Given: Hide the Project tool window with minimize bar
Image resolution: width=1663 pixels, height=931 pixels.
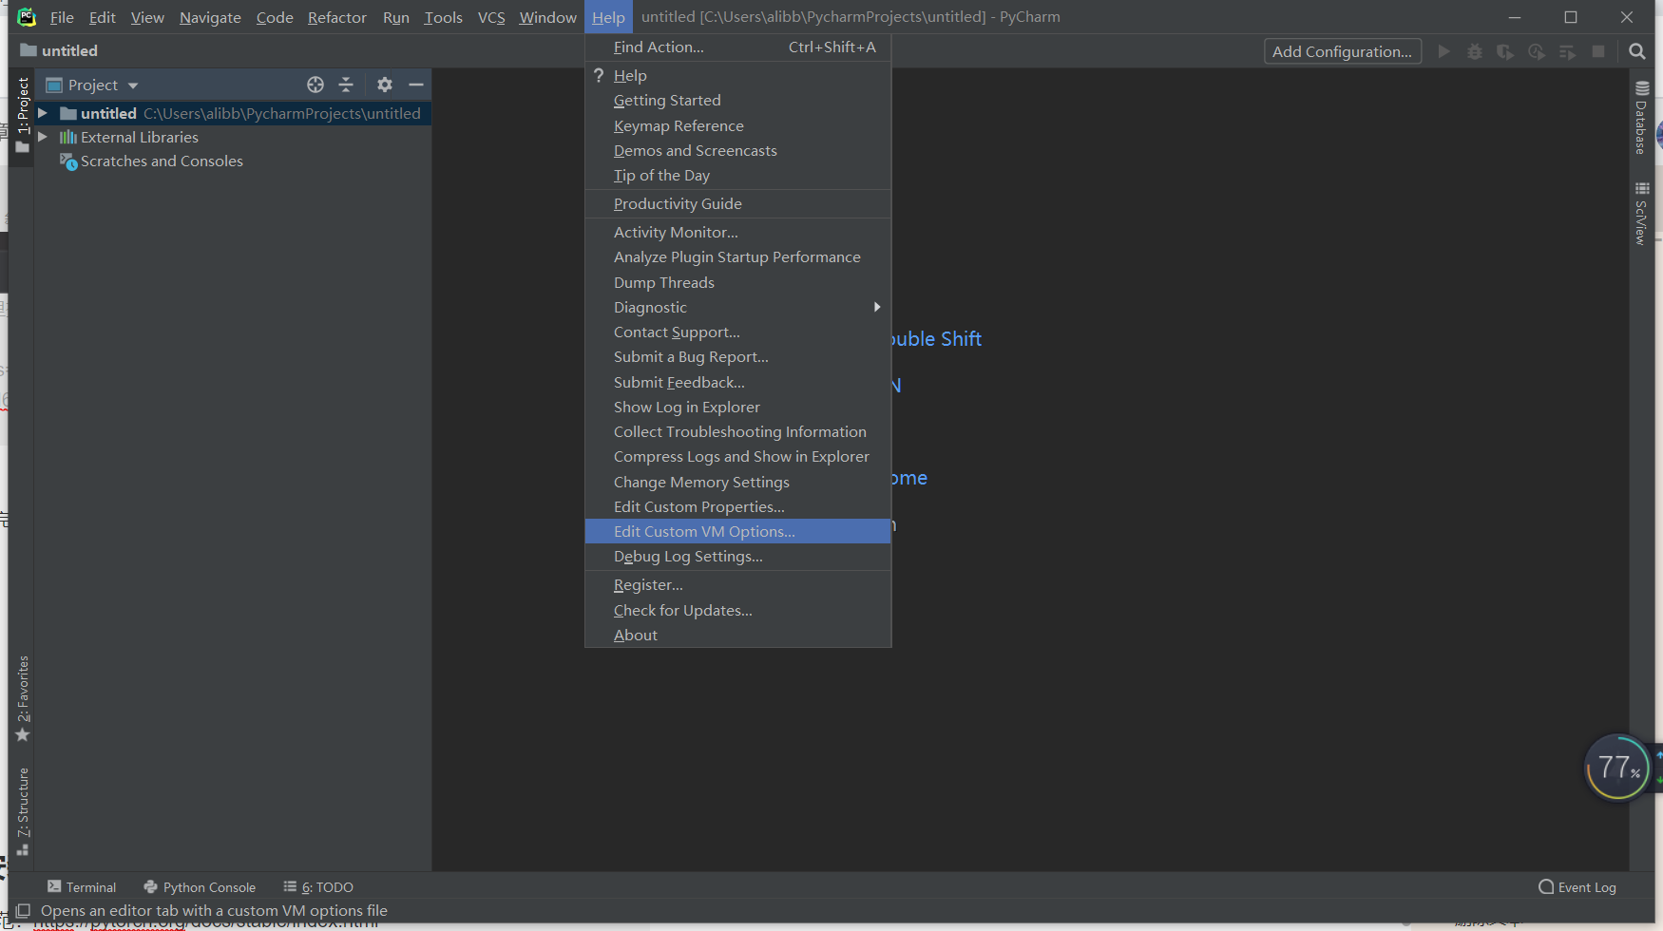Looking at the screenshot, I should tap(416, 85).
